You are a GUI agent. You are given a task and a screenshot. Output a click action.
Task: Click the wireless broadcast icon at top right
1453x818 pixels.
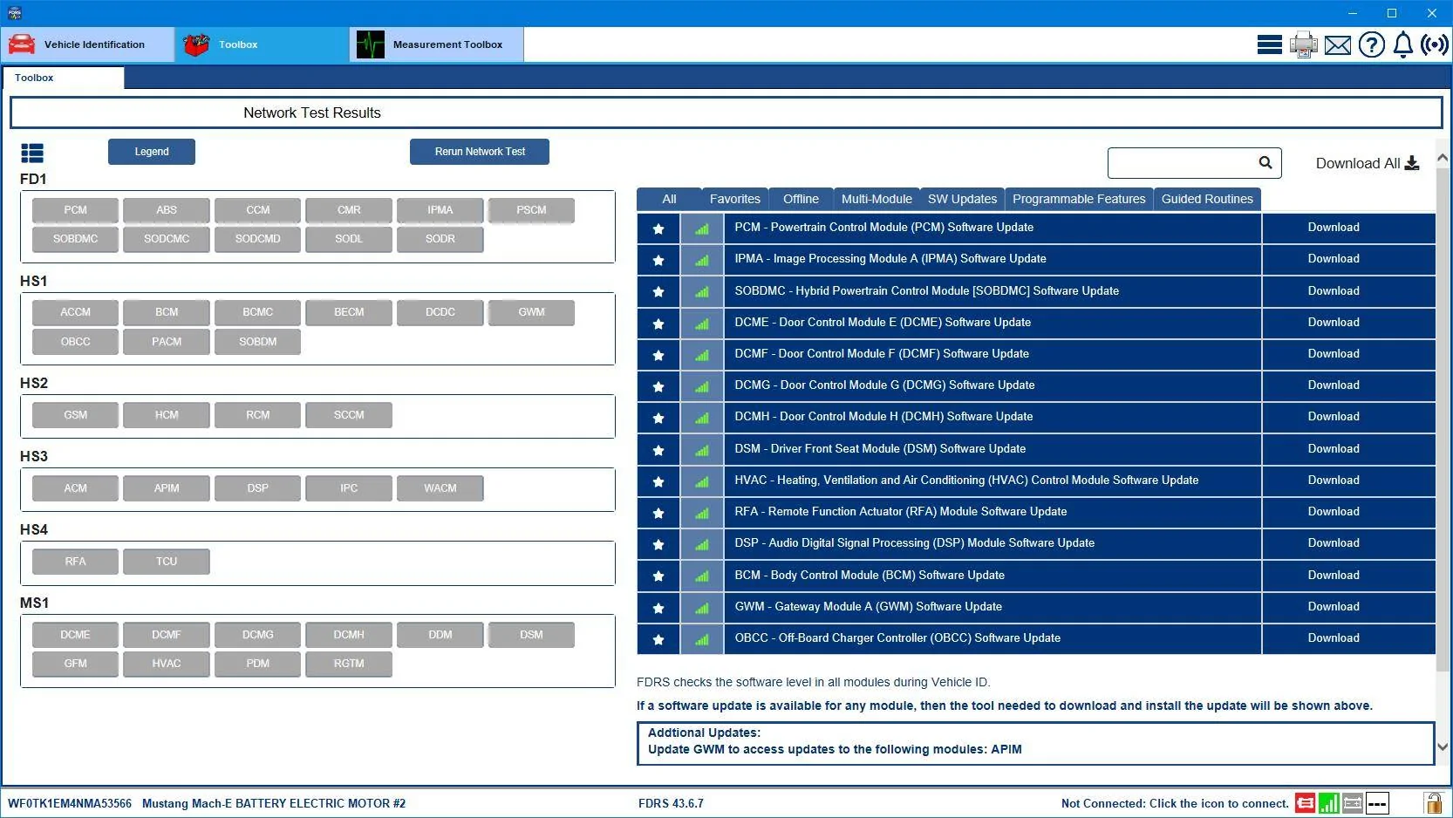click(1435, 44)
